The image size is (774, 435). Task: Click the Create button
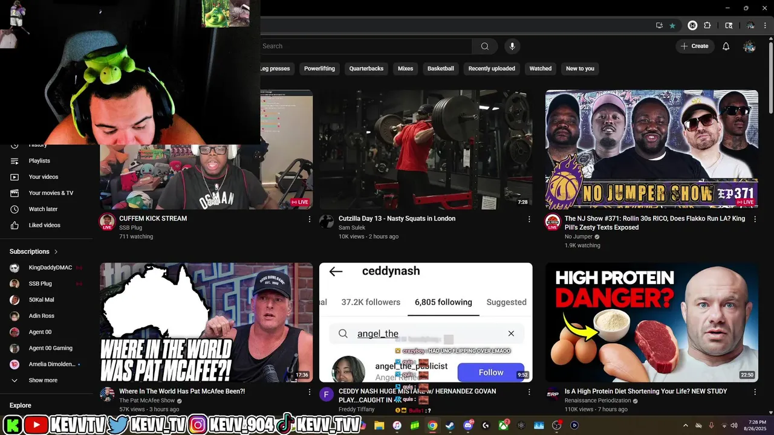coord(695,46)
